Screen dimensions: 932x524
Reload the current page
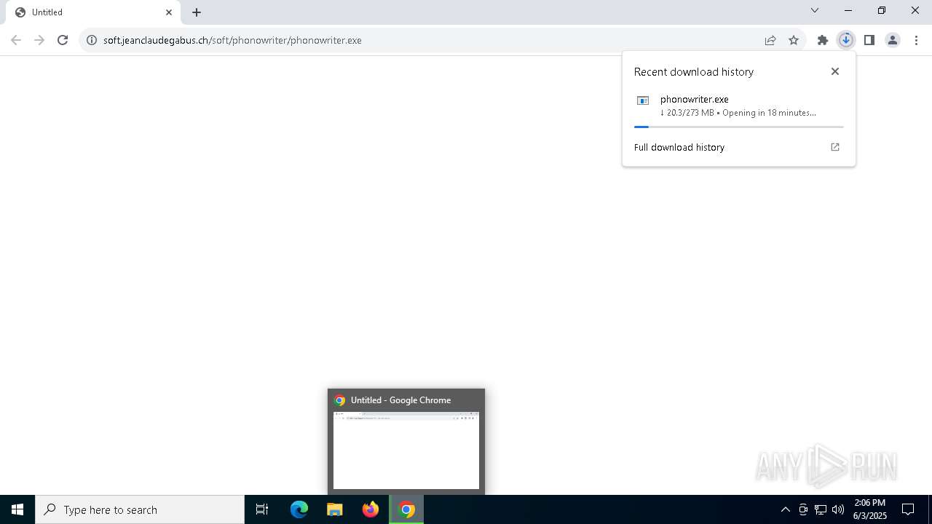[63, 40]
